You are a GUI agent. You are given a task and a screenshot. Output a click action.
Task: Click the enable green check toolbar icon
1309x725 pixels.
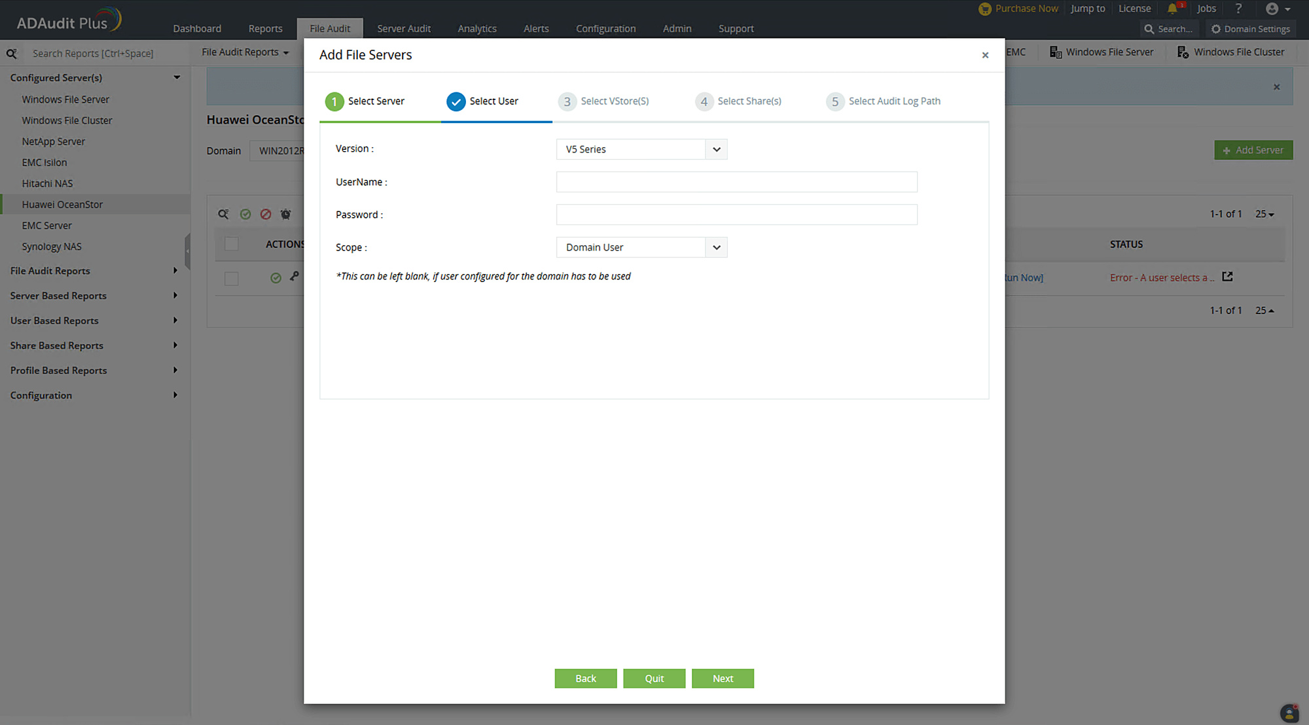[245, 214]
